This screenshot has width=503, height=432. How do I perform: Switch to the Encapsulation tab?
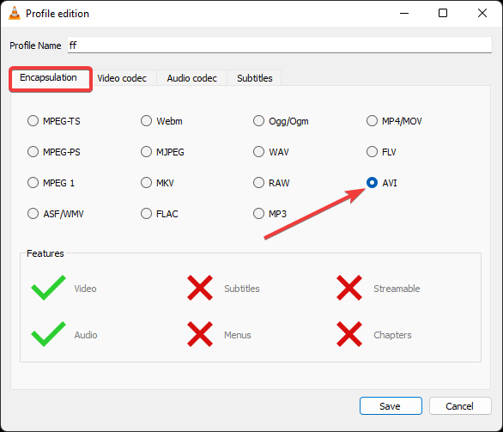click(48, 77)
